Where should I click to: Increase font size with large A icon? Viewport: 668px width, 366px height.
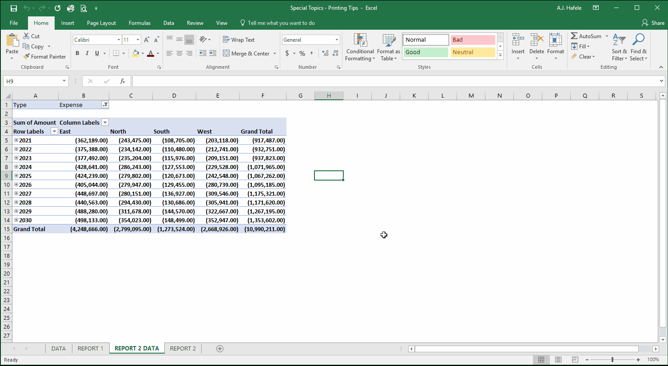click(147, 40)
